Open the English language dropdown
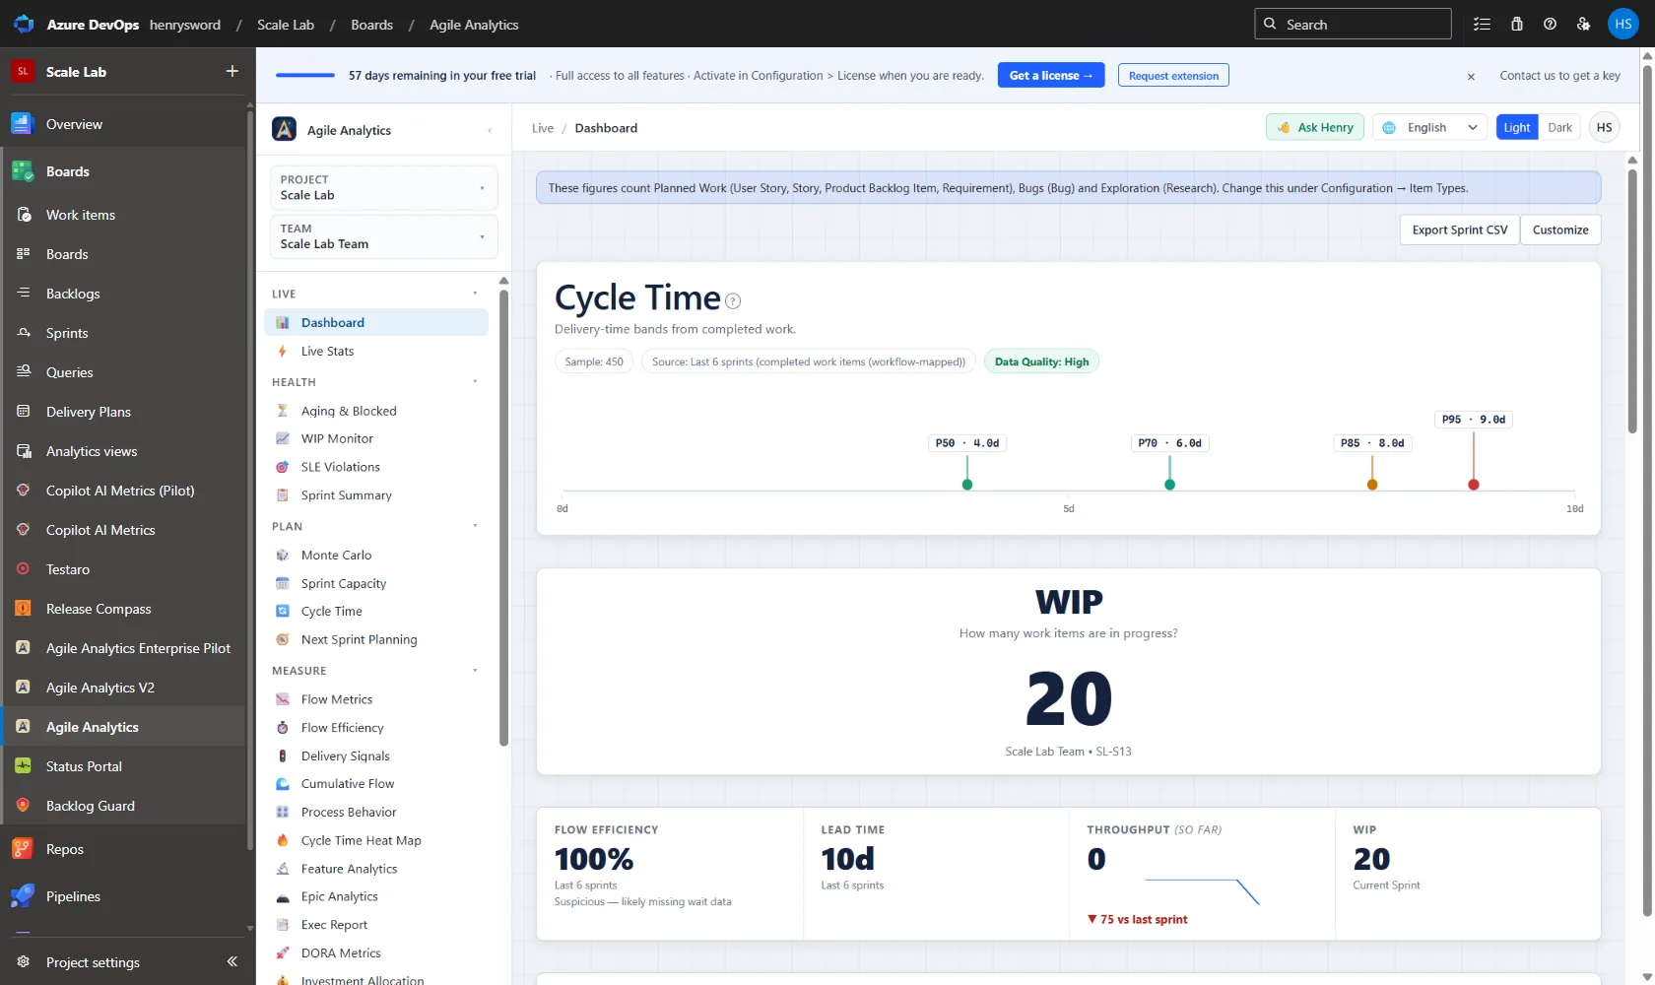 [1429, 127]
